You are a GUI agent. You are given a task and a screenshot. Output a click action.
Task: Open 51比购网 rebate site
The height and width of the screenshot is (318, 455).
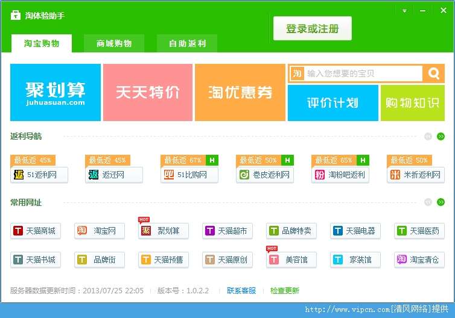(x=189, y=175)
